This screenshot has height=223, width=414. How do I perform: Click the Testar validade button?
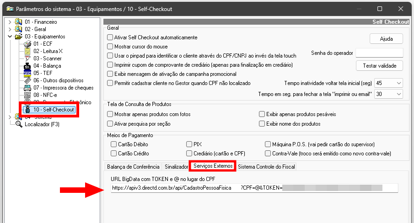click(x=379, y=66)
